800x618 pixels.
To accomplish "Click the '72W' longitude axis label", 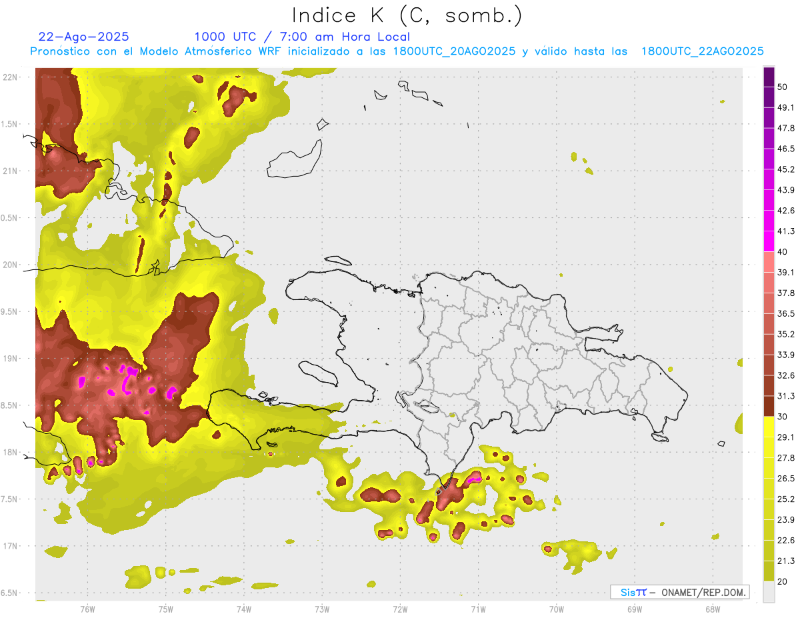I will 400,609.
